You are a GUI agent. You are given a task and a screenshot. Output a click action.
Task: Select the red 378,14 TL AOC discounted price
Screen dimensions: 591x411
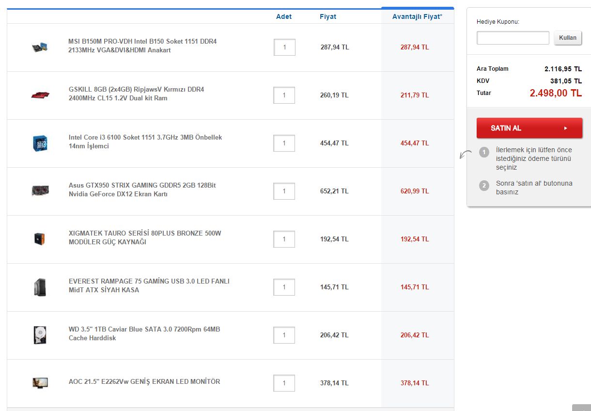point(415,383)
